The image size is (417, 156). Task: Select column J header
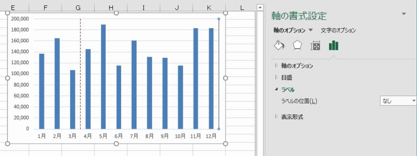176,8
